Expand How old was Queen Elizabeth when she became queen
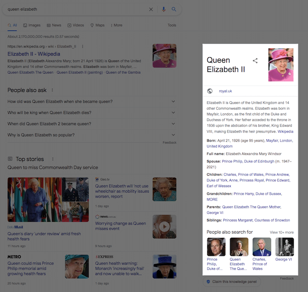The width and height of the screenshot is (308, 292). (92, 102)
